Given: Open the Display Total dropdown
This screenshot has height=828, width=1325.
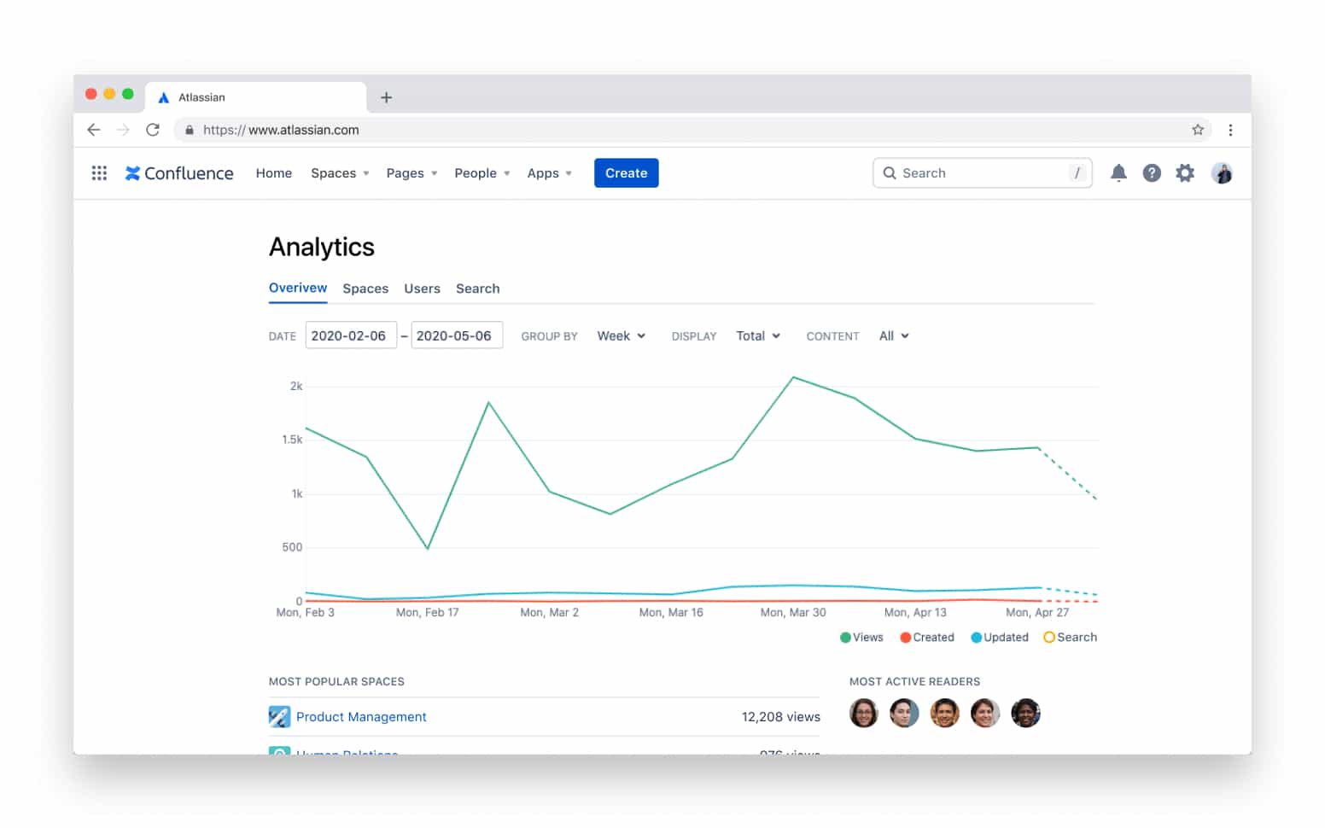Looking at the screenshot, I should click(757, 335).
